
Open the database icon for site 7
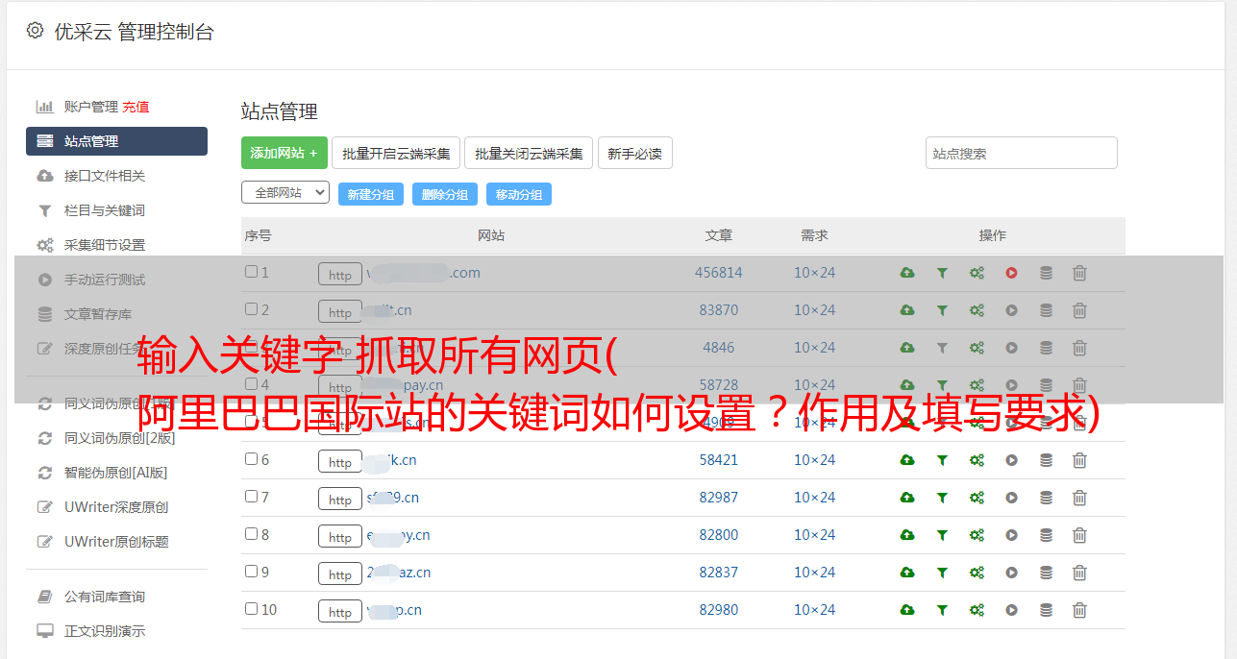tap(1046, 498)
